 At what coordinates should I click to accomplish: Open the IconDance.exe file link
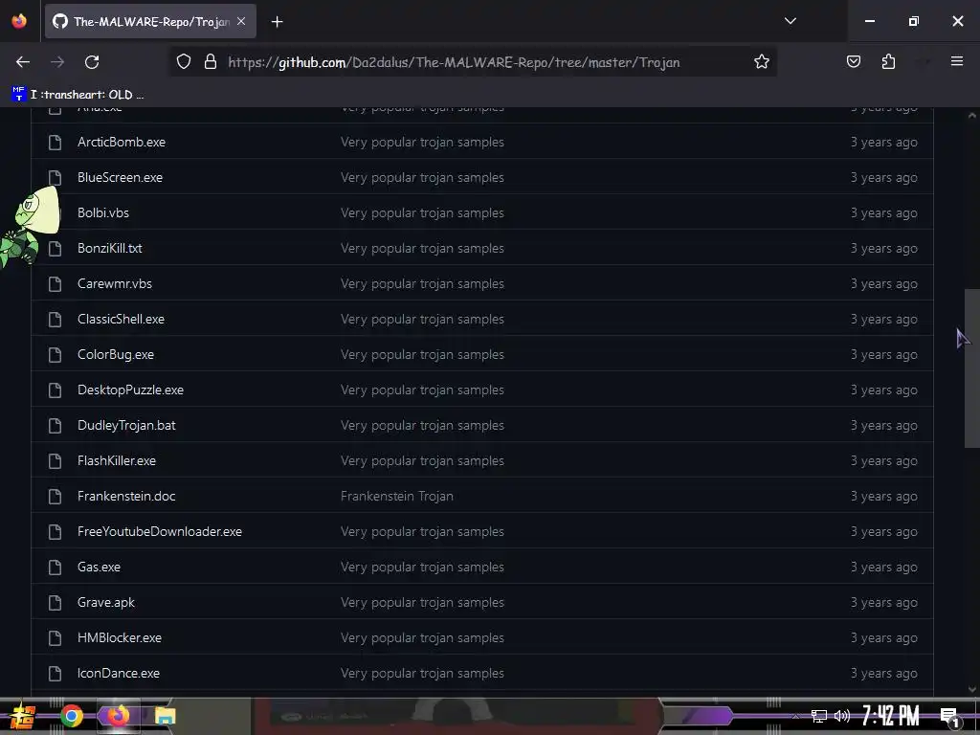point(119,673)
